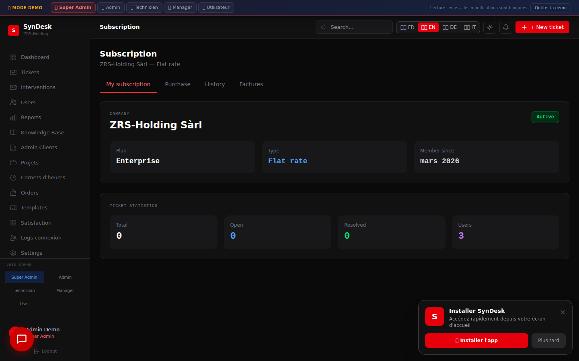Open Reports via its bar chart icon
579x361 pixels.
13,118
